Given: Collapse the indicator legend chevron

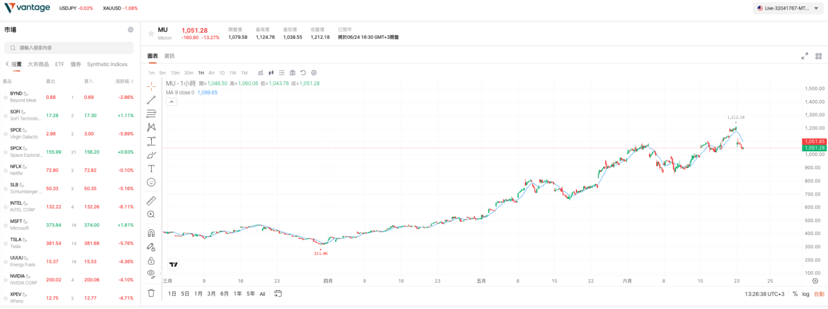Looking at the screenshot, I should point(171,102).
